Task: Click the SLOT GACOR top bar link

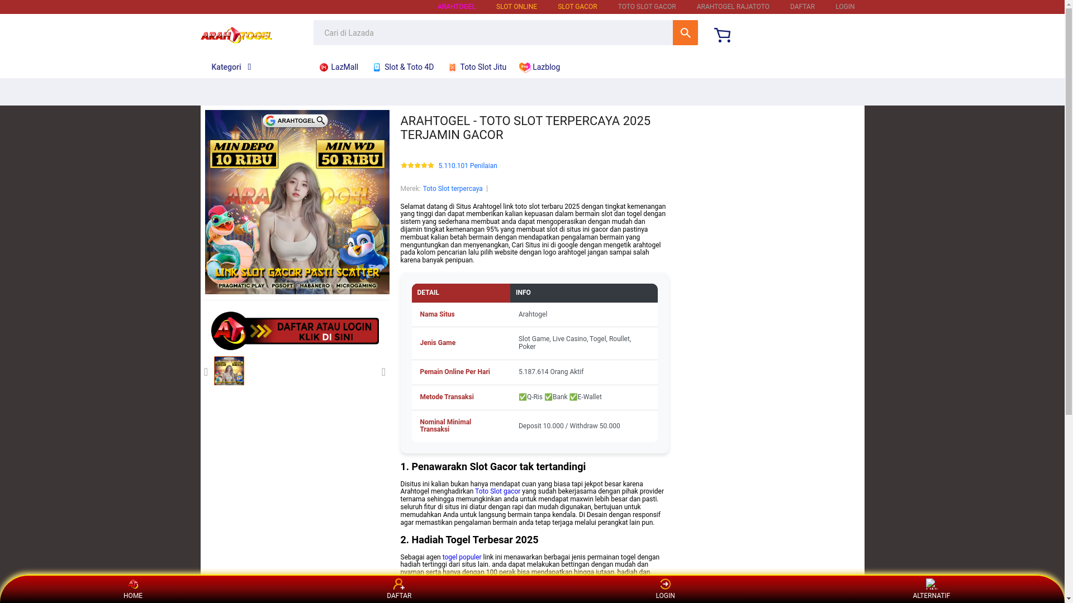Action: pyautogui.click(x=577, y=7)
